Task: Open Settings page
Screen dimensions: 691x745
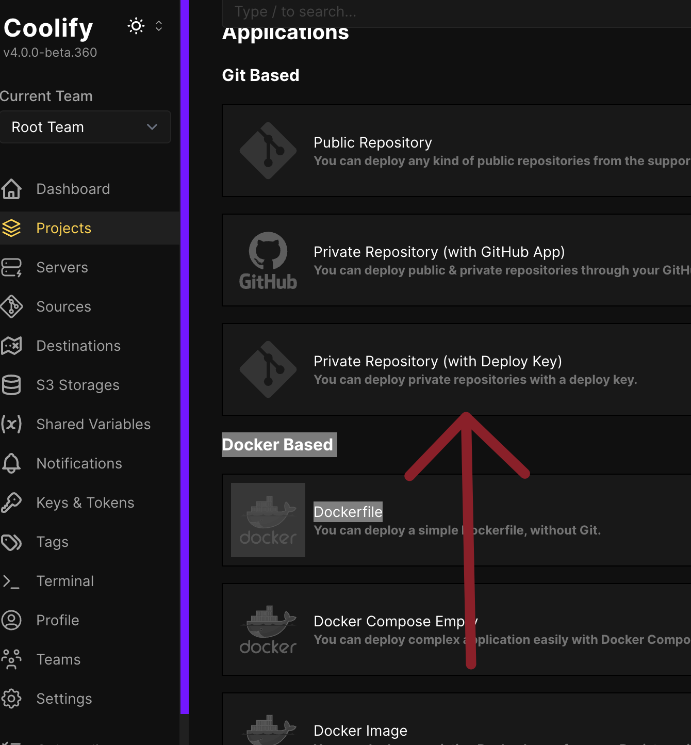Action: point(64,699)
